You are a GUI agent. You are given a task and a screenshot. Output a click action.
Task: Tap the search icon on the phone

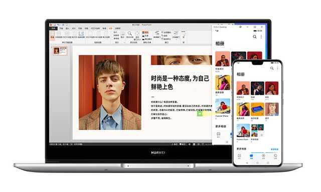[x=272, y=68]
